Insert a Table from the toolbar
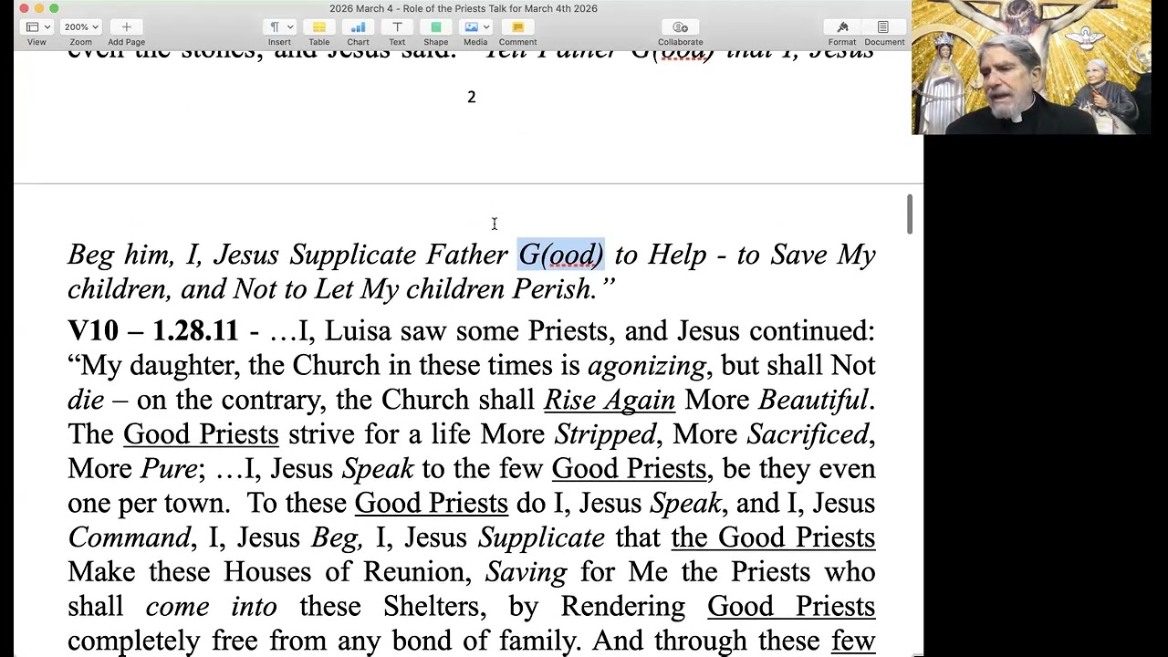1168x657 pixels. [x=318, y=32]
